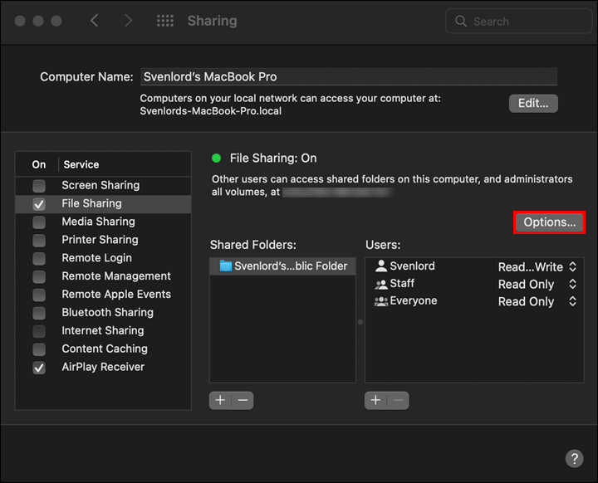Change Staff's Read Only permission dropdown

pos(537,284)
